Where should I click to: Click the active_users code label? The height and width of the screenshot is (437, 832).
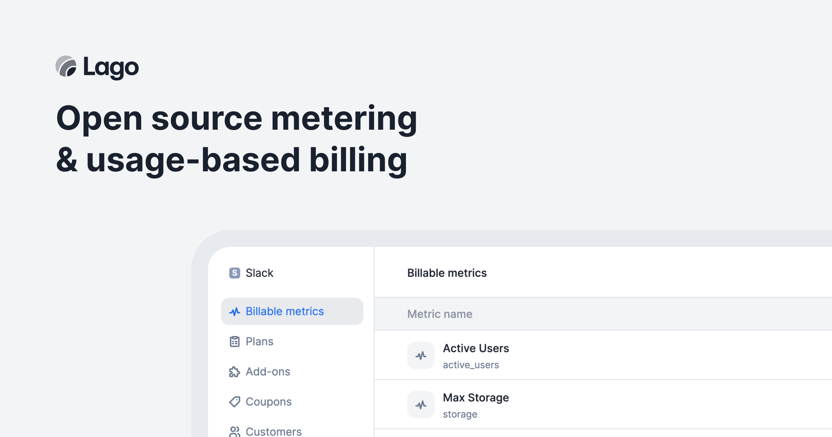click(471, 365)
